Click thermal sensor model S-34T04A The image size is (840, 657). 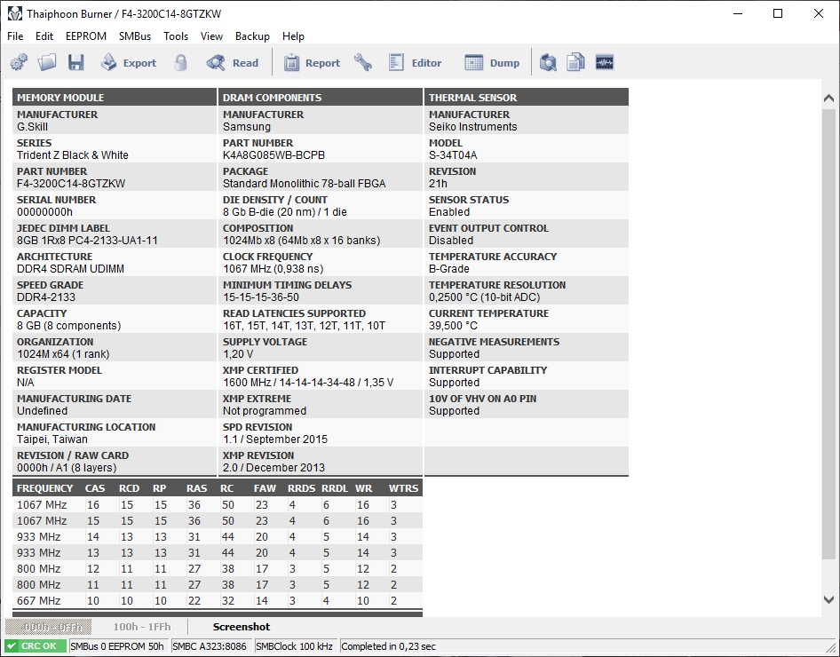pos(453,155)
